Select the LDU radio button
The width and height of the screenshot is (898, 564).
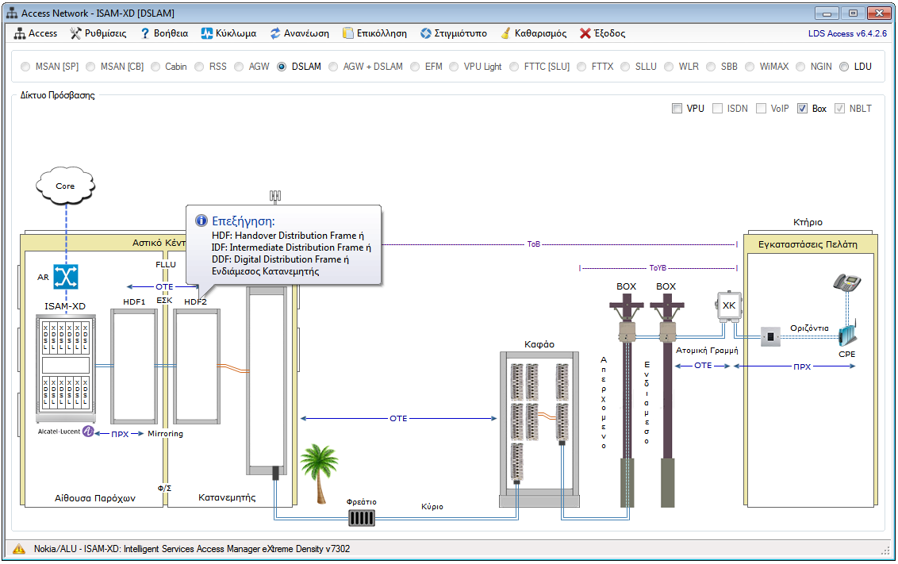coord(844,67)
